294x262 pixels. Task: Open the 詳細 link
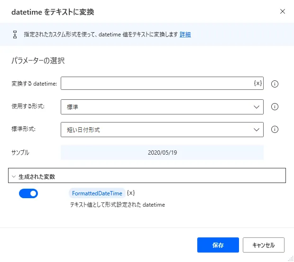(x=185, y=35)
